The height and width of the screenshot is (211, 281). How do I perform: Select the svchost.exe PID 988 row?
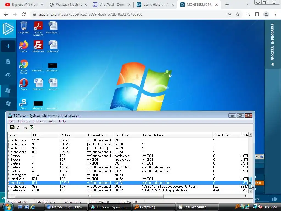click(128, 187)
